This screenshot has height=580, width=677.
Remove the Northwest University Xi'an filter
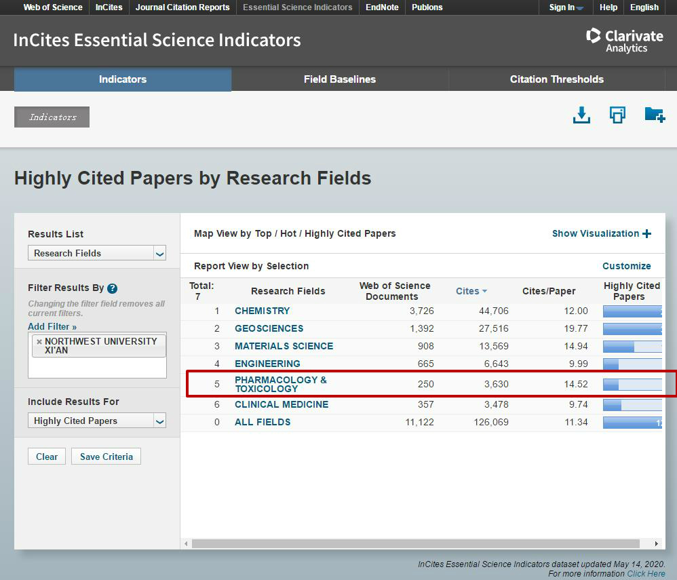[39, 342]
